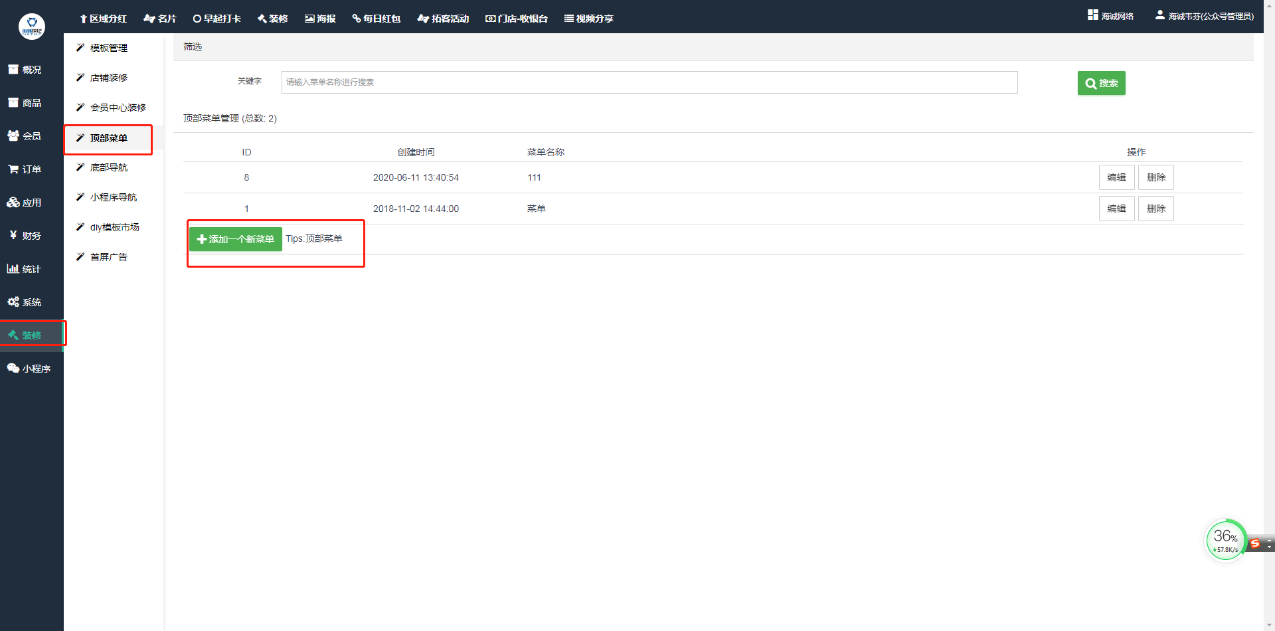Open 视频分享 in the top navigation
Screen dimensions: 1275x631
pyautogui.click(x=589, y=19)
